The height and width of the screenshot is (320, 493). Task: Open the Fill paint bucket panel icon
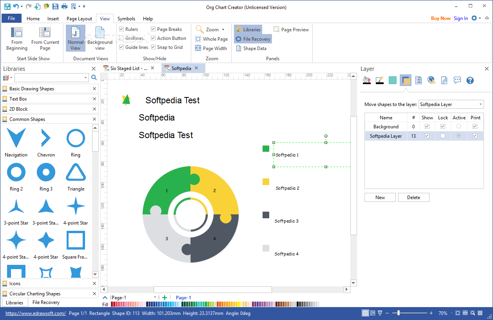pos(367,80)
